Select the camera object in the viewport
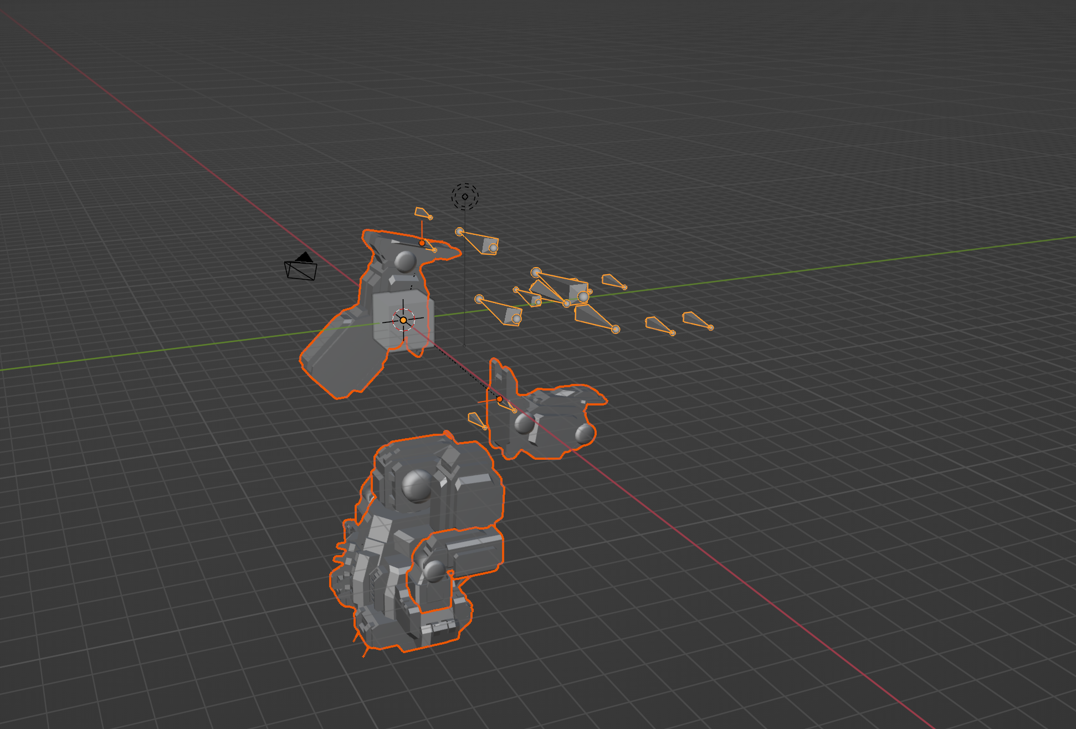Image resolution: width=1076 pixels, height=729 pixels. [x=301, y=267]
